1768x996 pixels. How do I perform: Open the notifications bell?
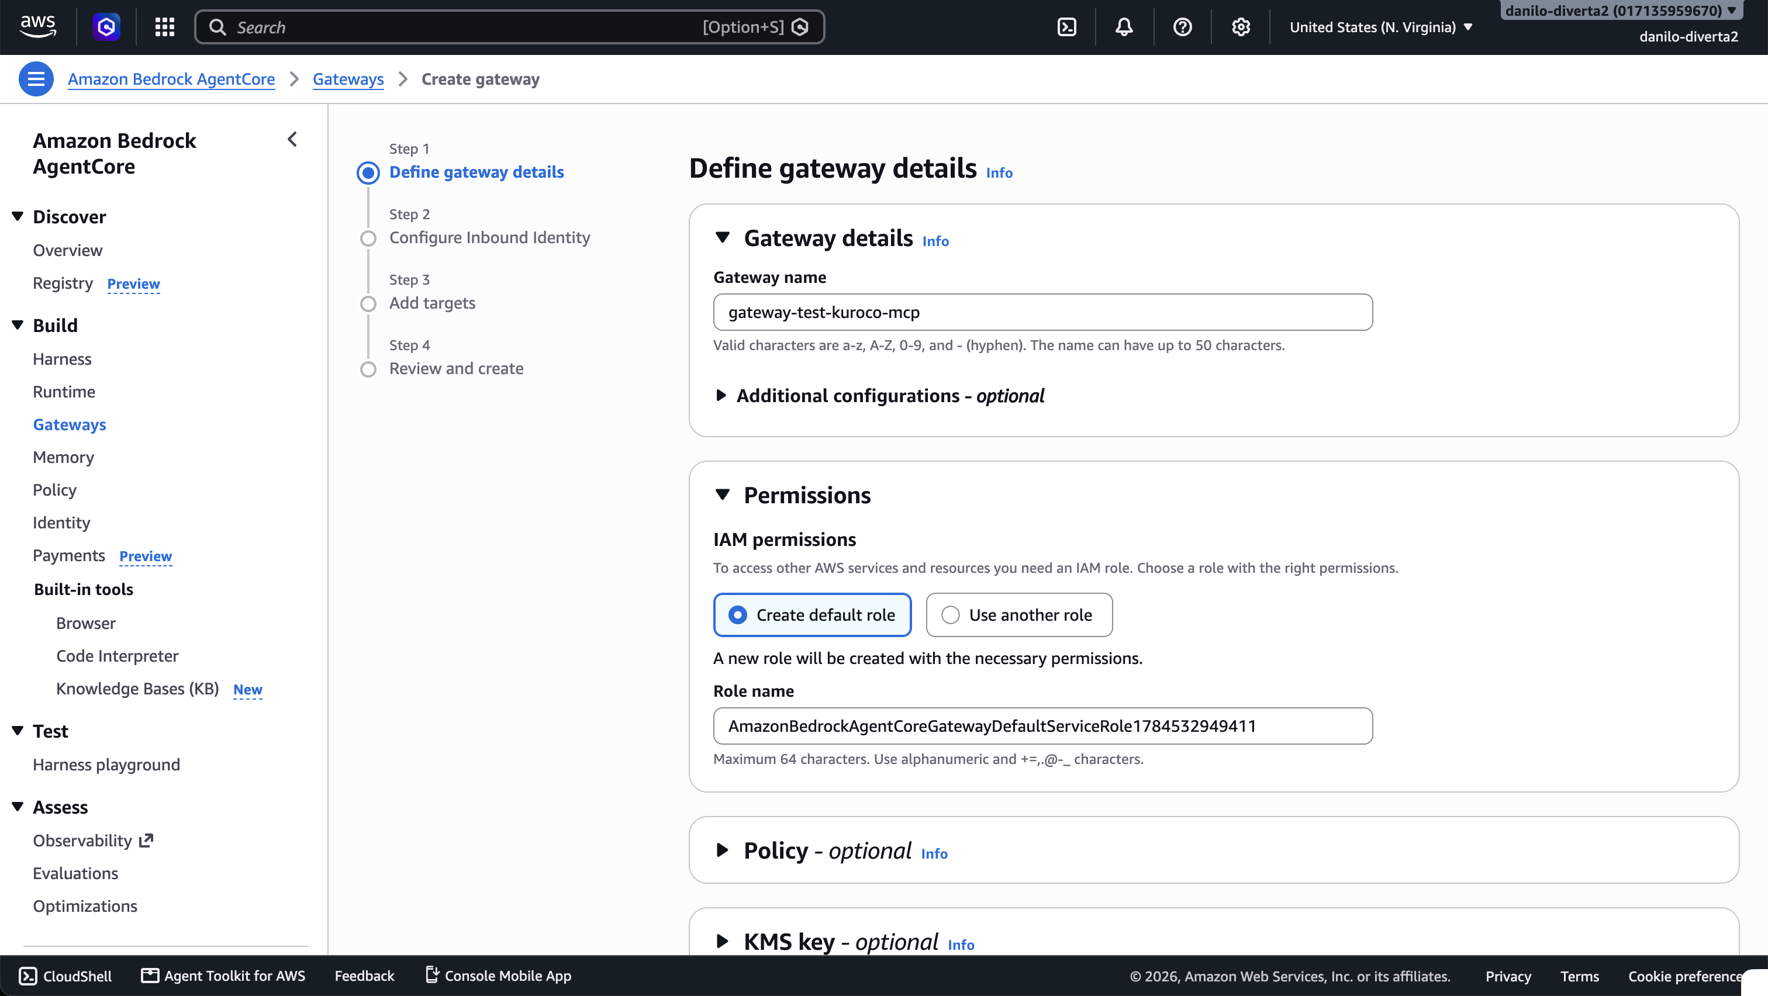point(1124,27)
